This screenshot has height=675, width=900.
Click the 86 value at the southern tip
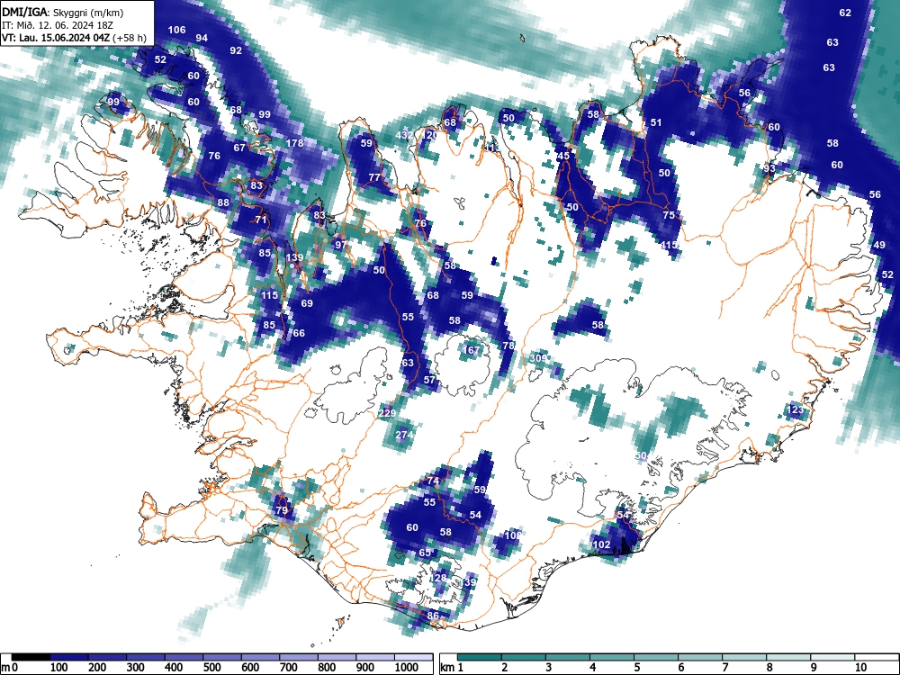coord(434,616)
